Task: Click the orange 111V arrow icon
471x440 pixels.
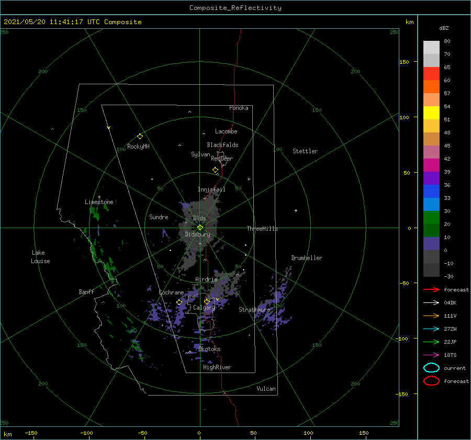Action: (431, 315)
